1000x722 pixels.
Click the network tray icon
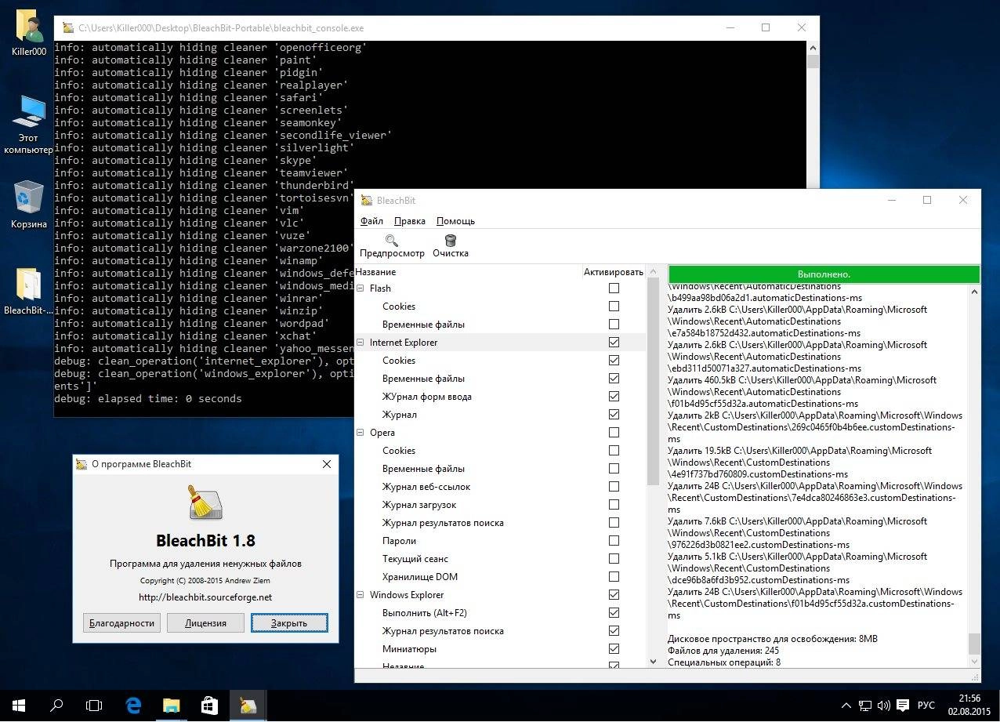tap(865, 706)
